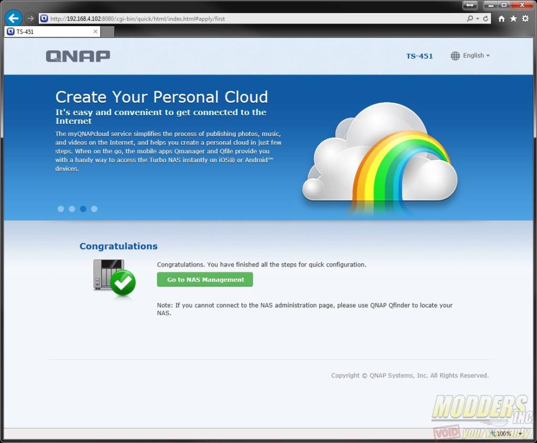Viewport: 537px width, 443px height.
Task: Click the search magnifier in address bar
Action: (470, 18)
